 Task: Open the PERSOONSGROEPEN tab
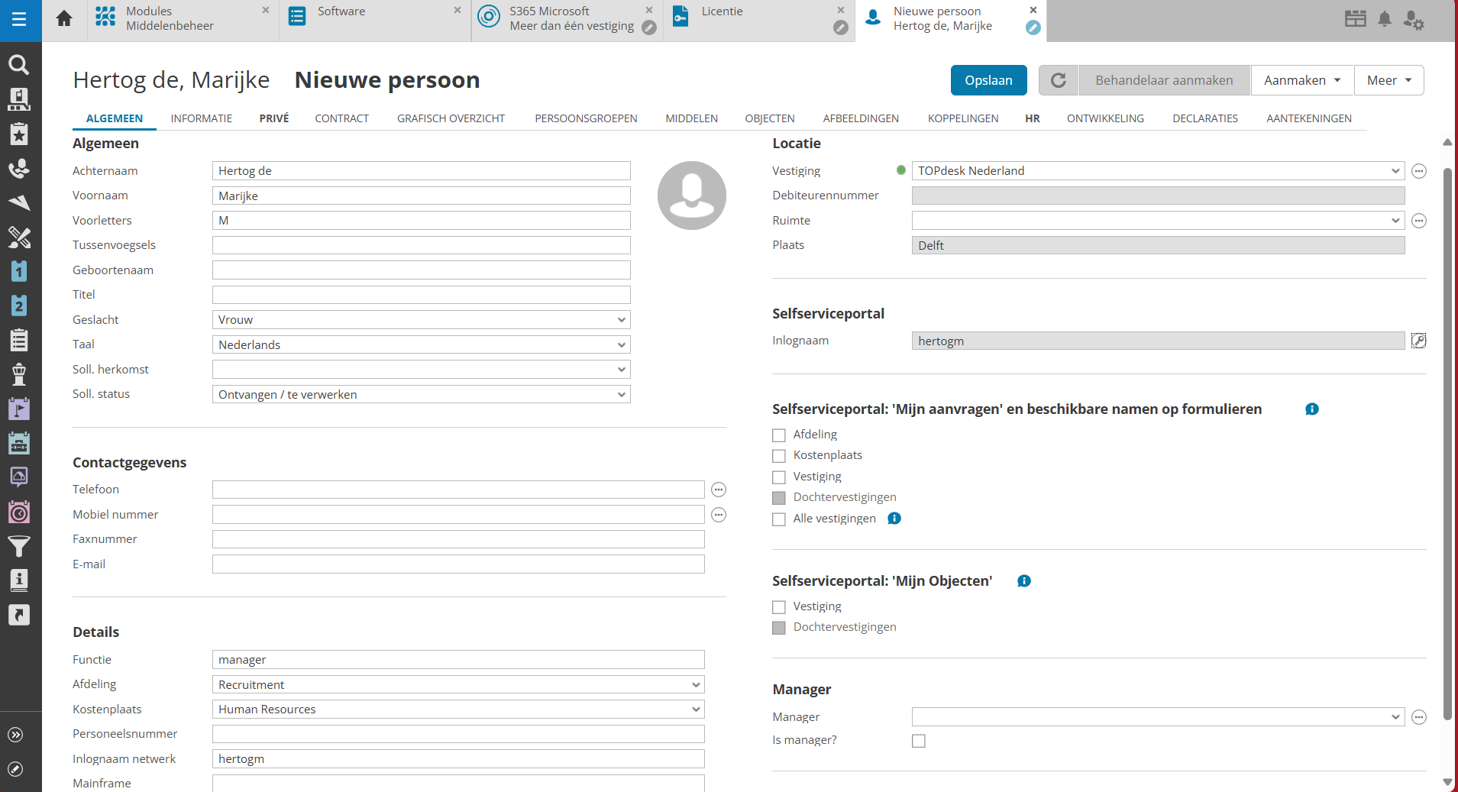click(585, 118)
